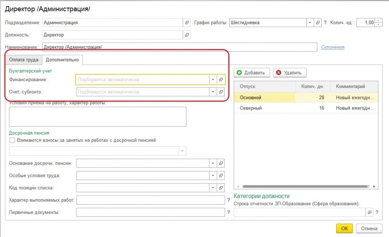Click the open icon next to Должность field
The height and width of the screenshot is (237, 389).
[x=187, y=35]
